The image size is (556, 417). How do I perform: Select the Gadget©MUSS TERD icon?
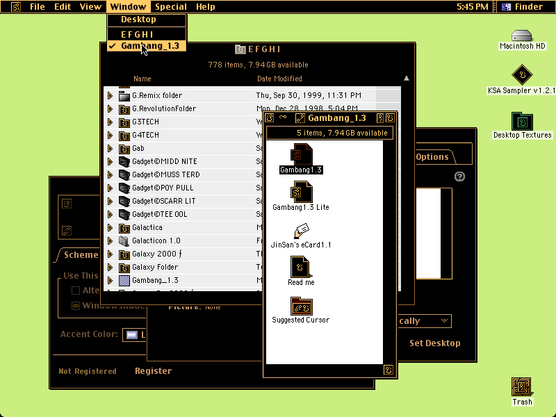[124, 175]
